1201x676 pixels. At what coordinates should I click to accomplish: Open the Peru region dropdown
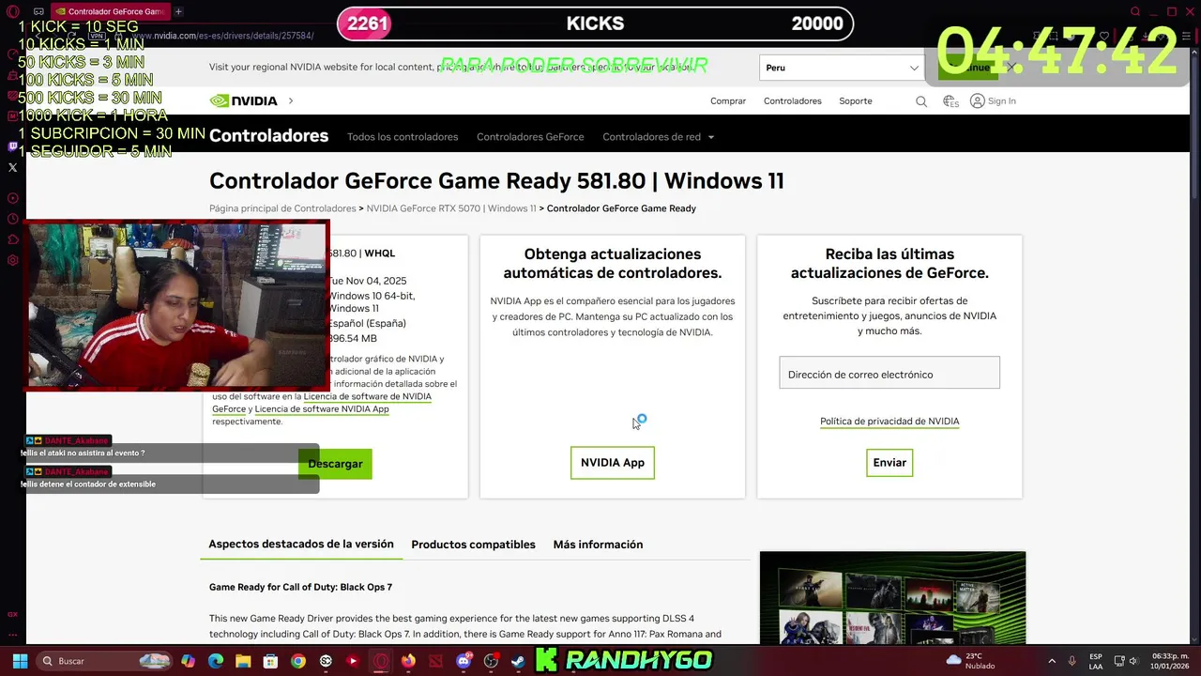coord(842,68)
